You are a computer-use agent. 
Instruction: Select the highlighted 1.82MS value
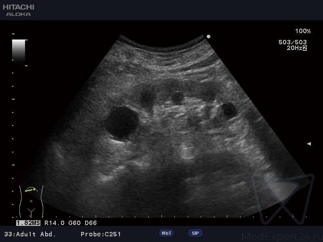point(29,223)
